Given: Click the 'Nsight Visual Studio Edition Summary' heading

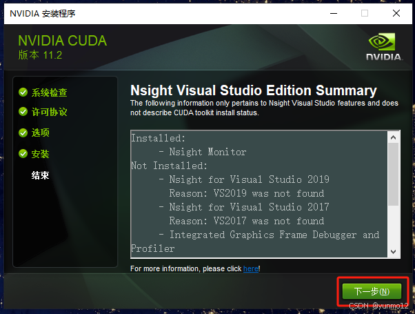Looking at the screenshot, I should tap(254, 90).
